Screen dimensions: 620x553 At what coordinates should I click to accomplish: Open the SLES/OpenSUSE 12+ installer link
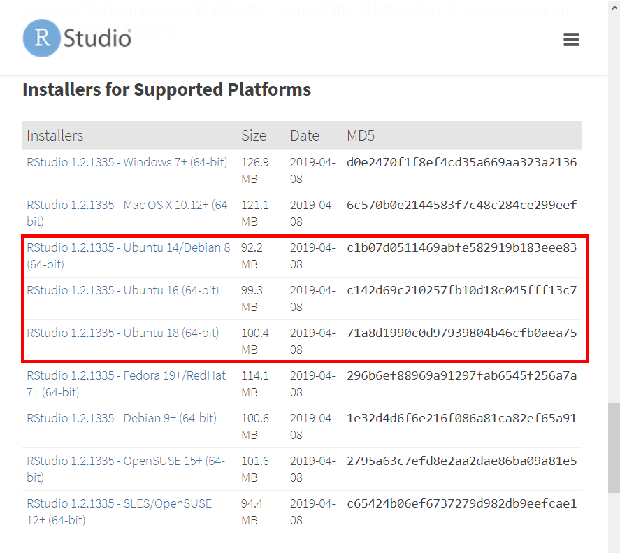119,503
